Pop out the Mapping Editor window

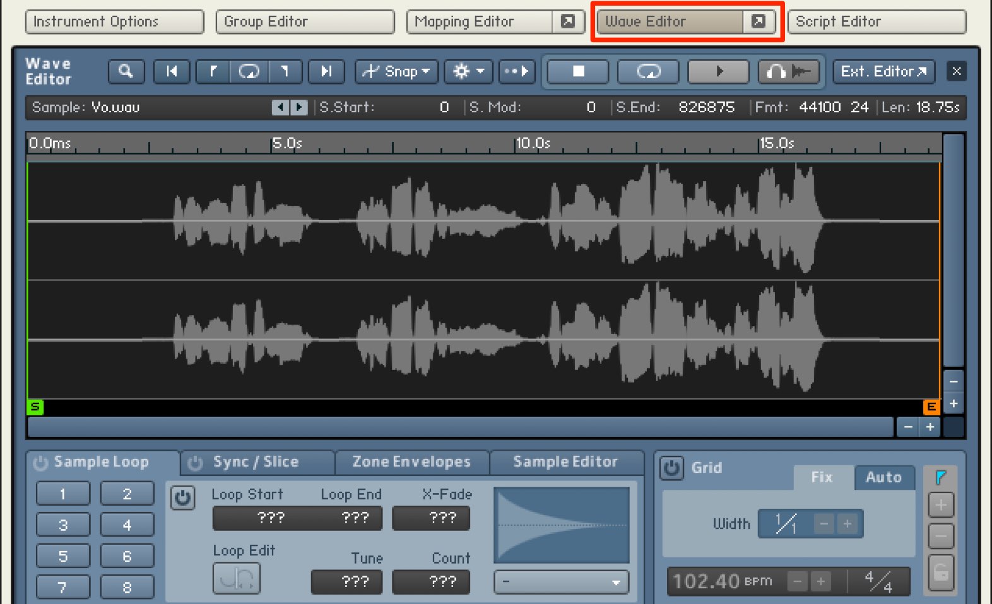[568, 21]
